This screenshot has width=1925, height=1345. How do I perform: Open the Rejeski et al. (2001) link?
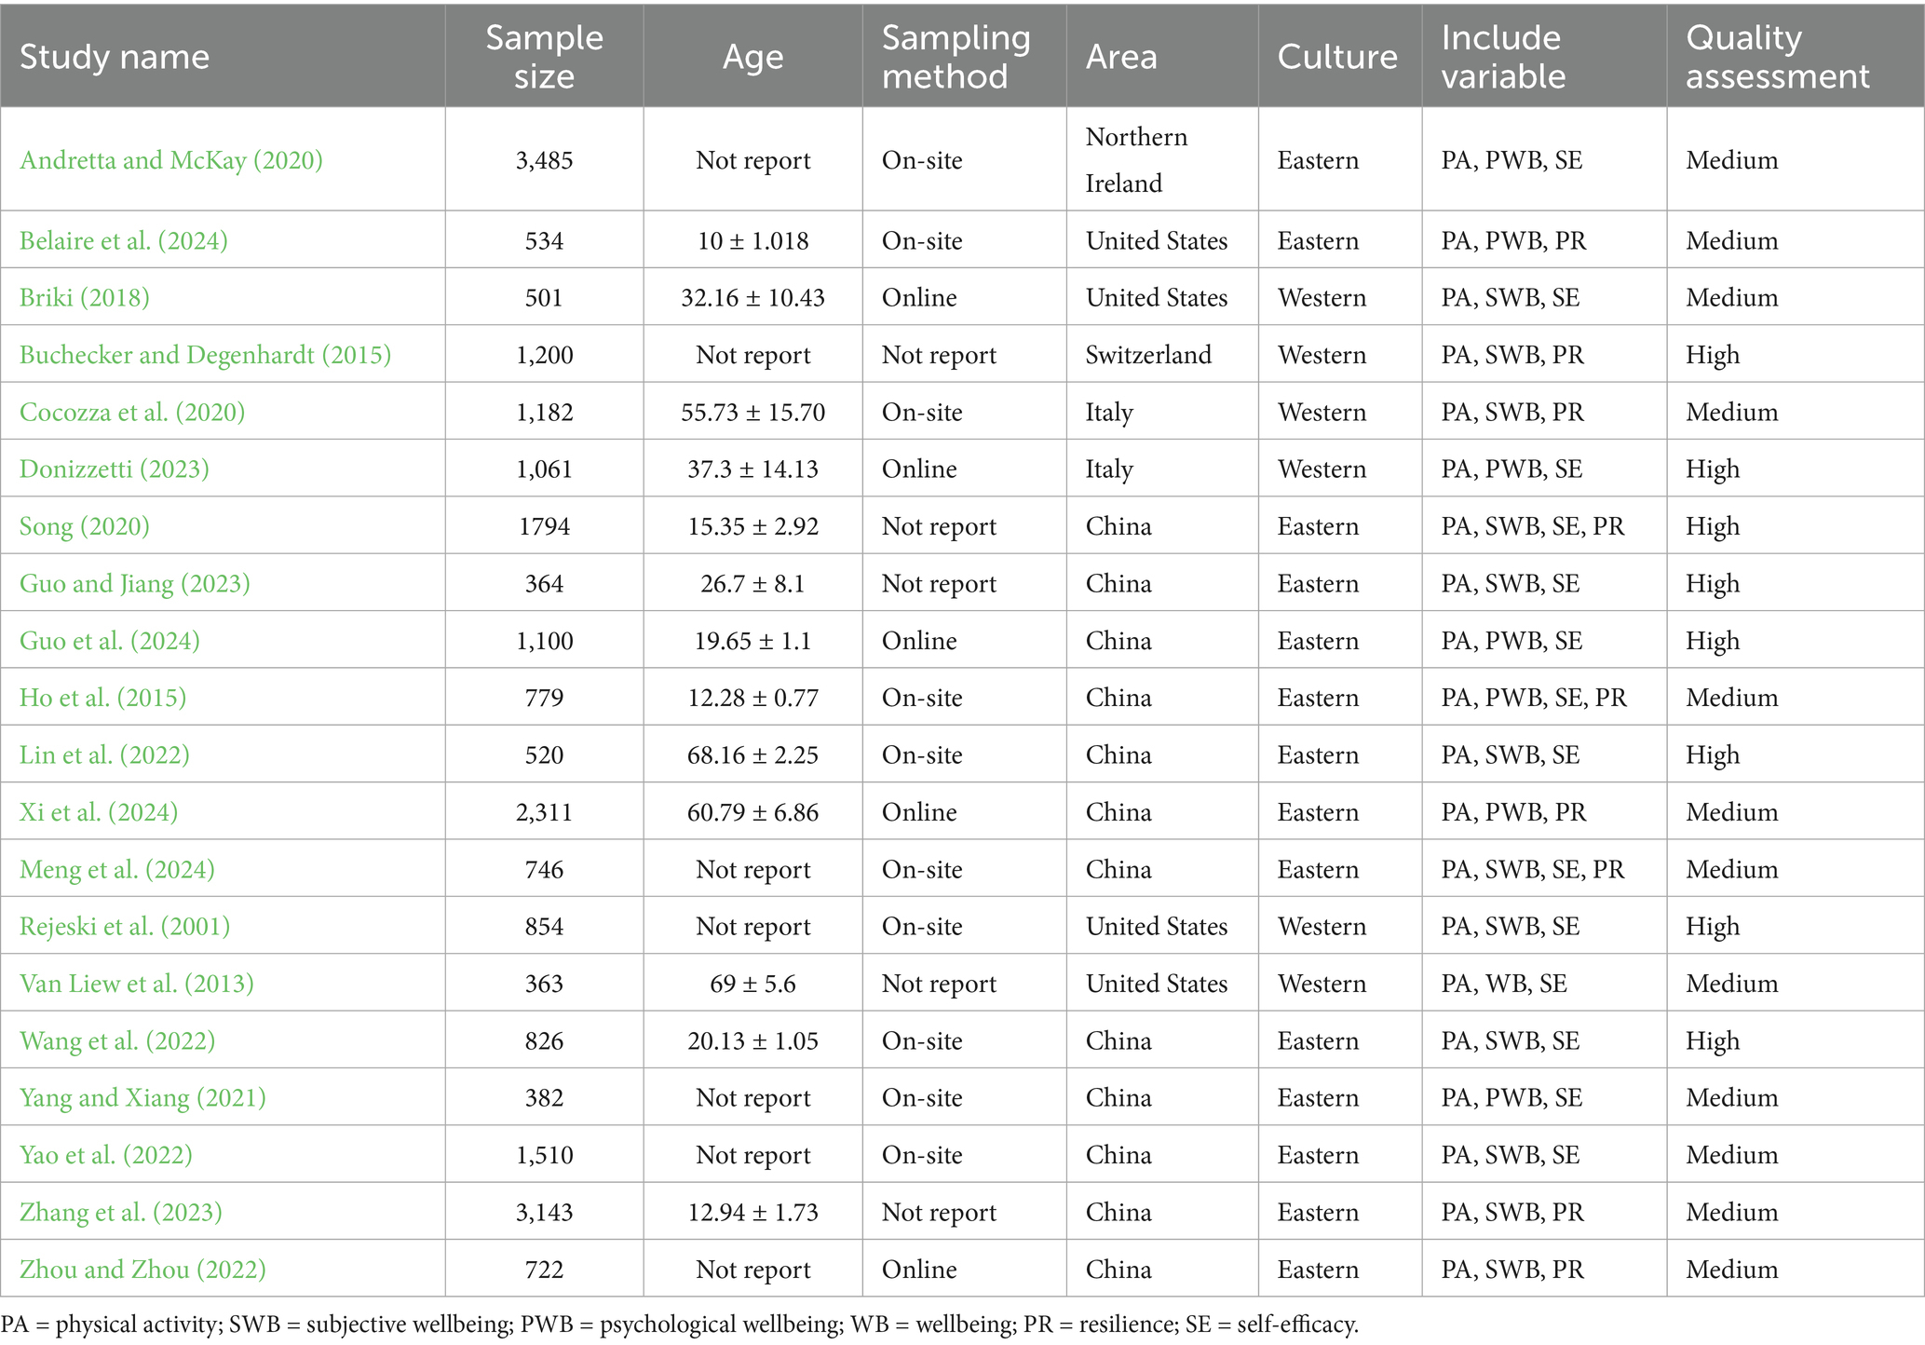[x=125, y=926]
